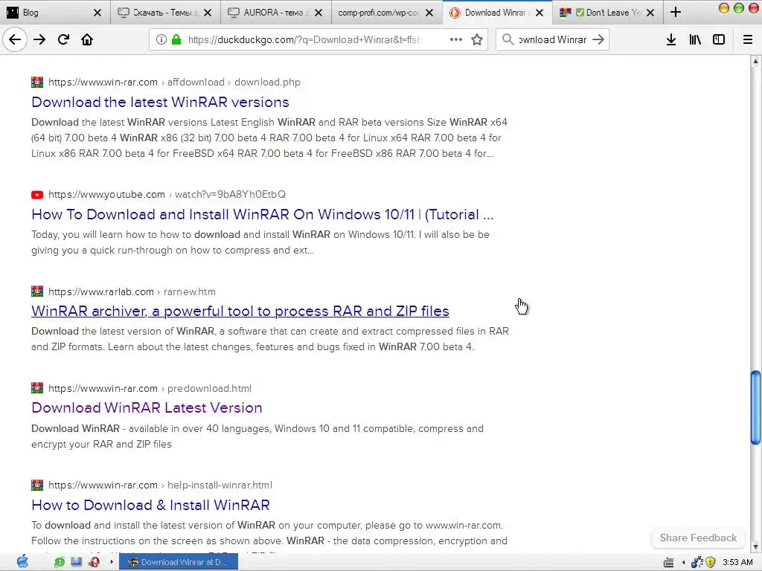Click the win-rar.com predownload.html result URL
This screenshot has height=571, width=762.
[150, 388]
